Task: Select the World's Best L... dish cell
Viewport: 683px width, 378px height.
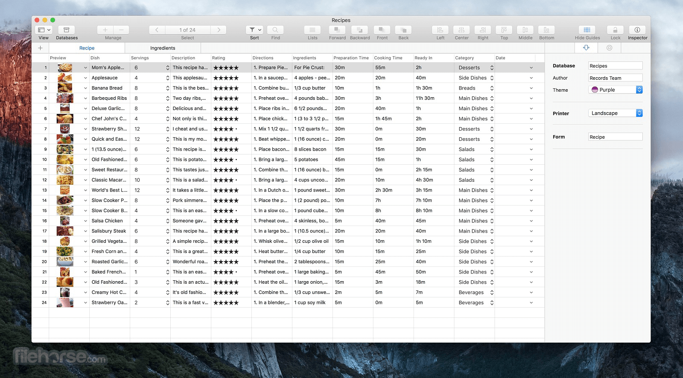Action: pyautogui.click(x=109, y=190)
